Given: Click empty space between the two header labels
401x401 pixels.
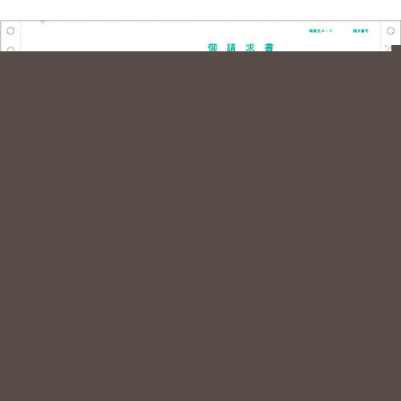Looking at the screenshot, I should pos(342,30).
